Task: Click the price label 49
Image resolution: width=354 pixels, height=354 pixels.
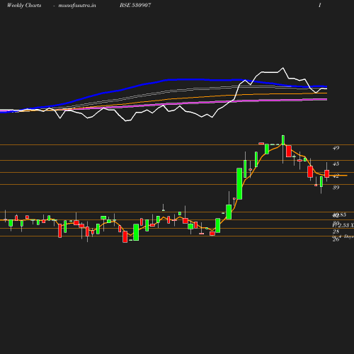Action: coord(336,148)
